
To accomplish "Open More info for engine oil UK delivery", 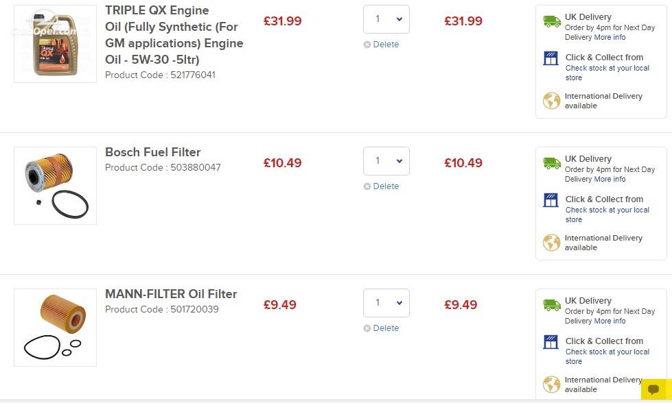I will click(610, 37).
